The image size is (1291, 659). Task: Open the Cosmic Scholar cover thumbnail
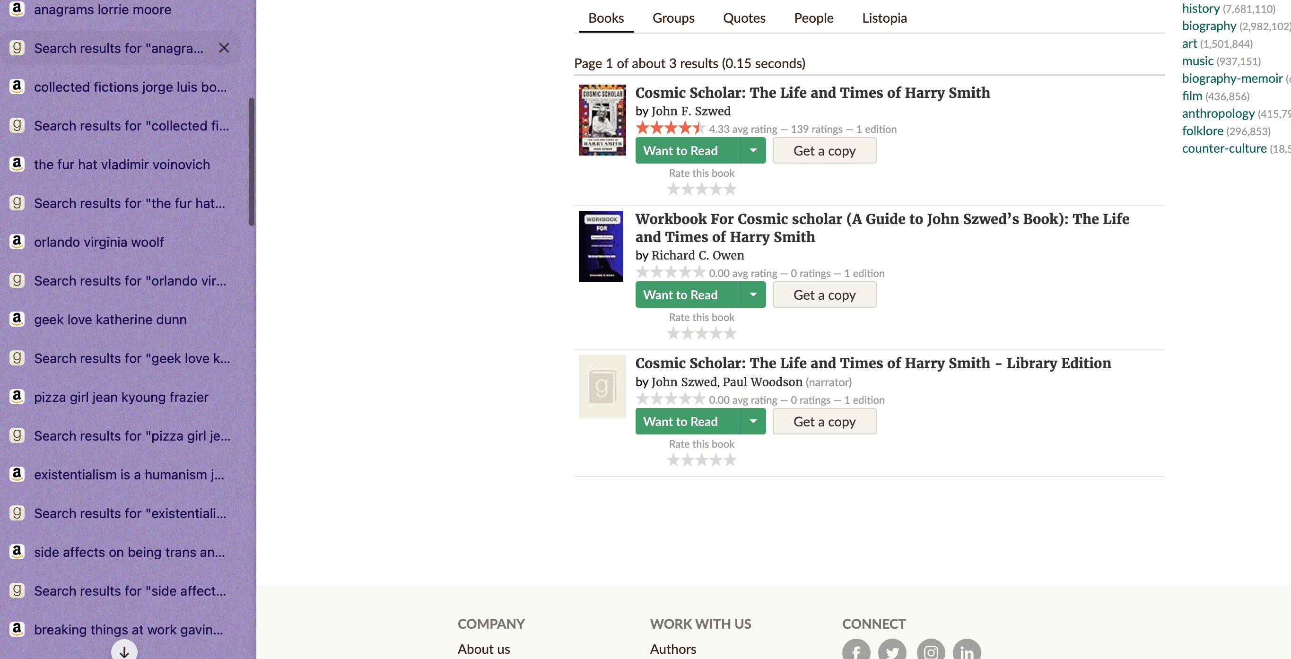(602, 120)
